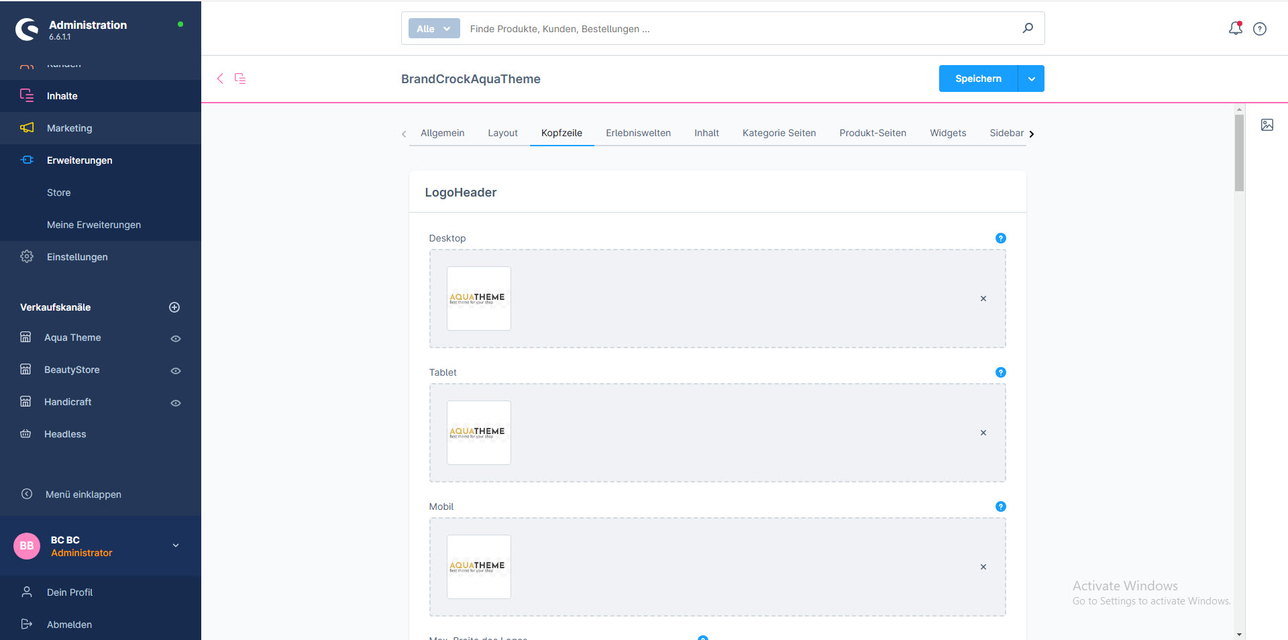Click the help question mark icon in header
This screenshot has width=1288, height=640.
(1260, 29)
